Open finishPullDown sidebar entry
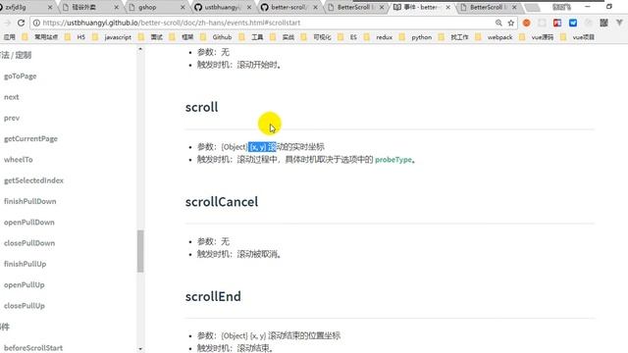Image resolution: width=628 pixels, height=353 pixels. (x=30, y=201)
